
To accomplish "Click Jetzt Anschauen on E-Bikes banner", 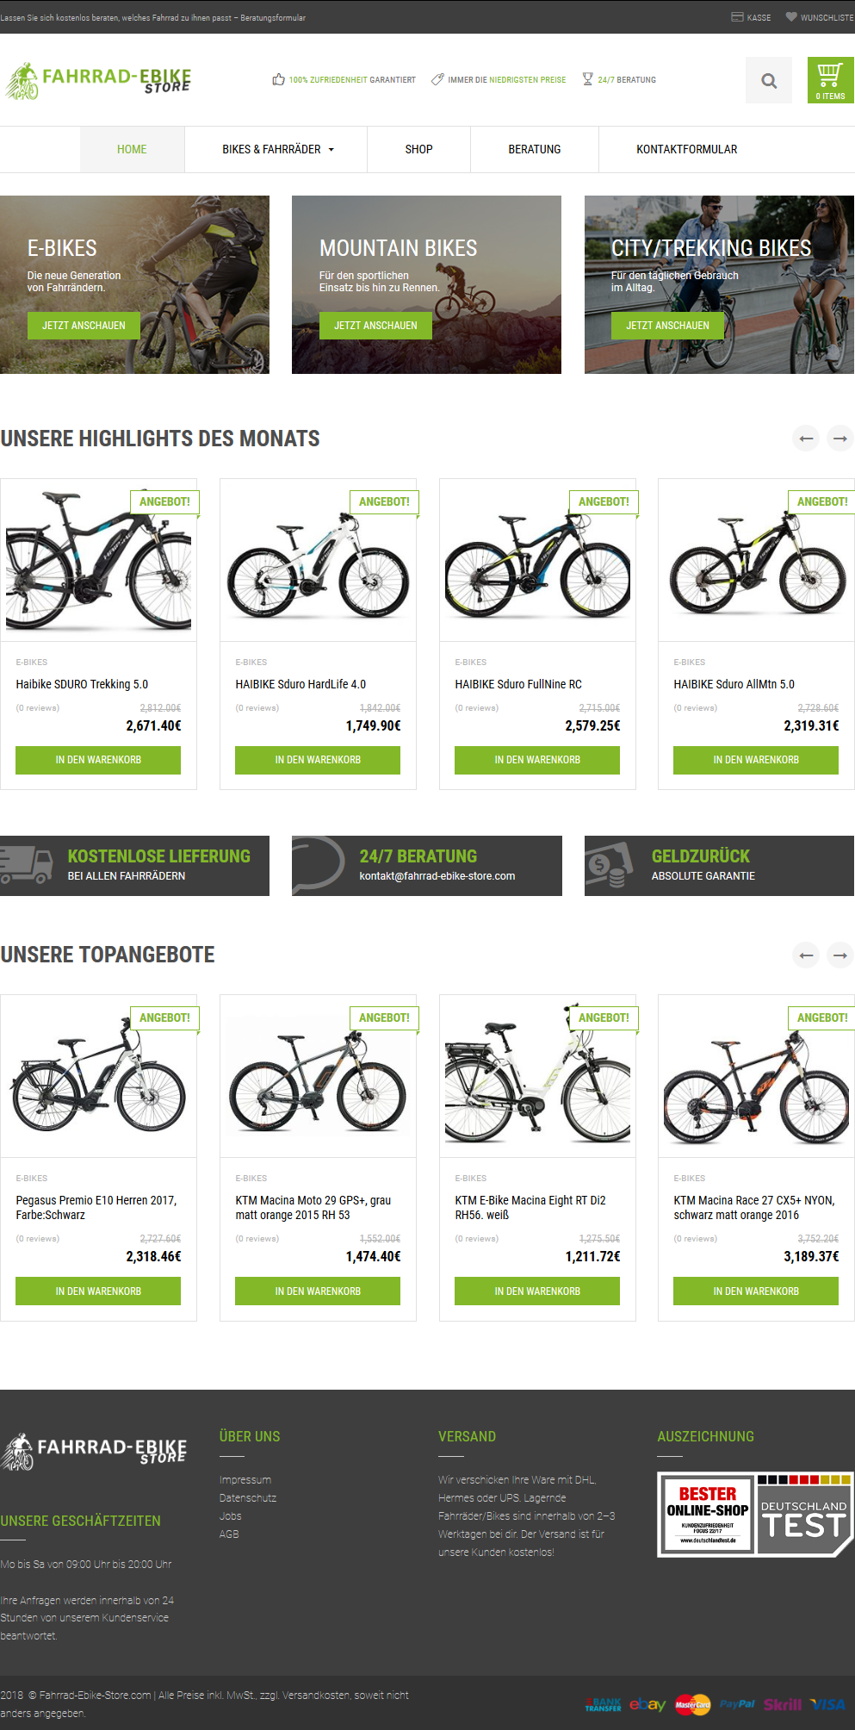I will [x=84, y=326].
